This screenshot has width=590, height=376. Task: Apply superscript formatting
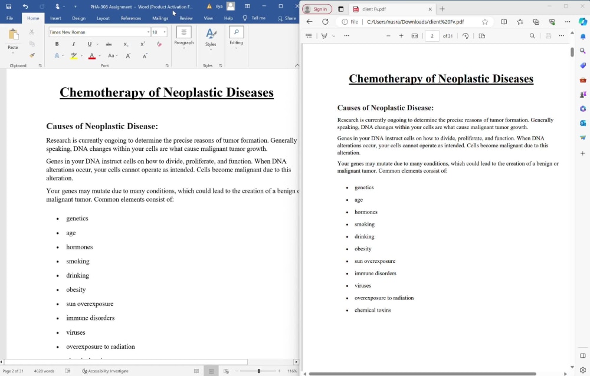click(x=143, y=44)
